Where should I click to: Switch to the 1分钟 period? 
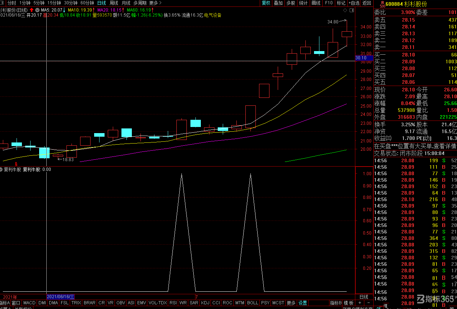click(x=25, y=3)
